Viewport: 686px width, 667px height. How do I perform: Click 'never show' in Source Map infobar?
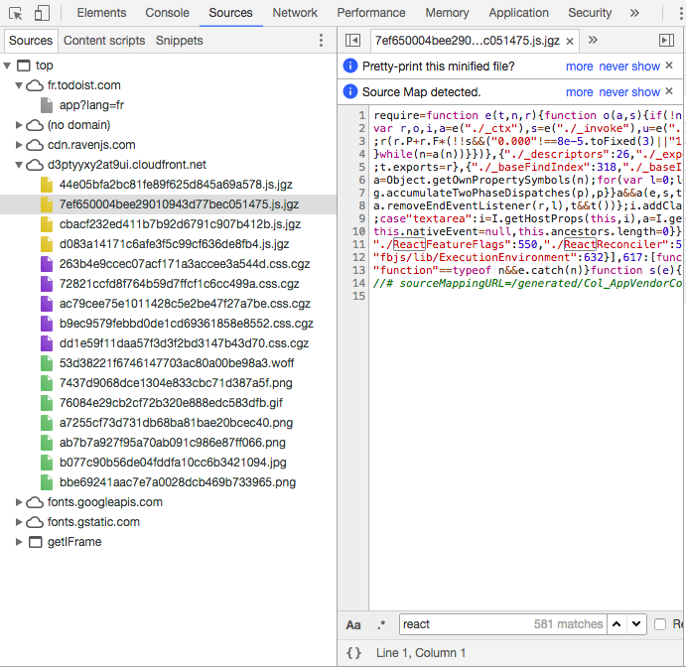click(629, 92)
